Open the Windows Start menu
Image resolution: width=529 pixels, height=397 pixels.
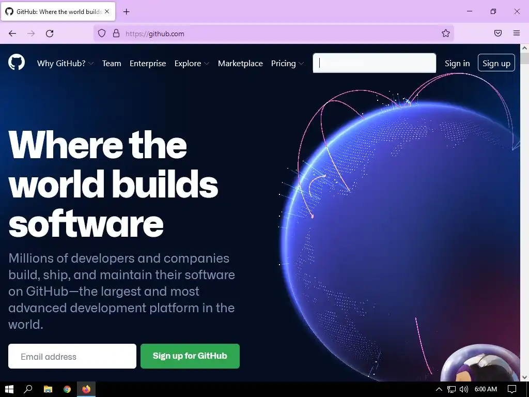point(9,389)
